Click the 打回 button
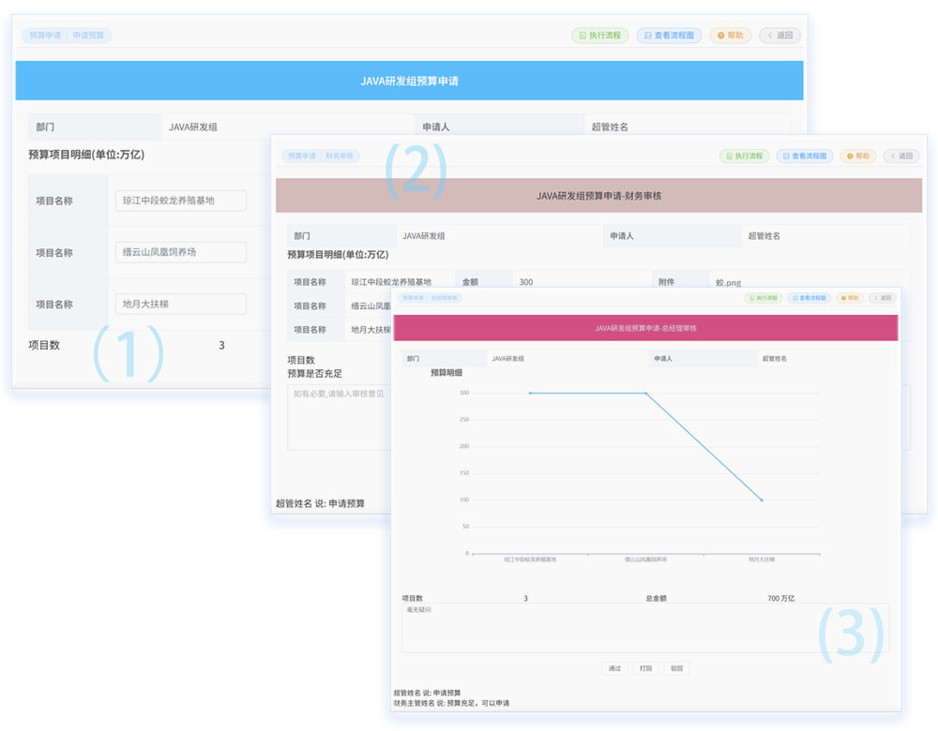The image size is (938, 731). click(x=645, y=668)
